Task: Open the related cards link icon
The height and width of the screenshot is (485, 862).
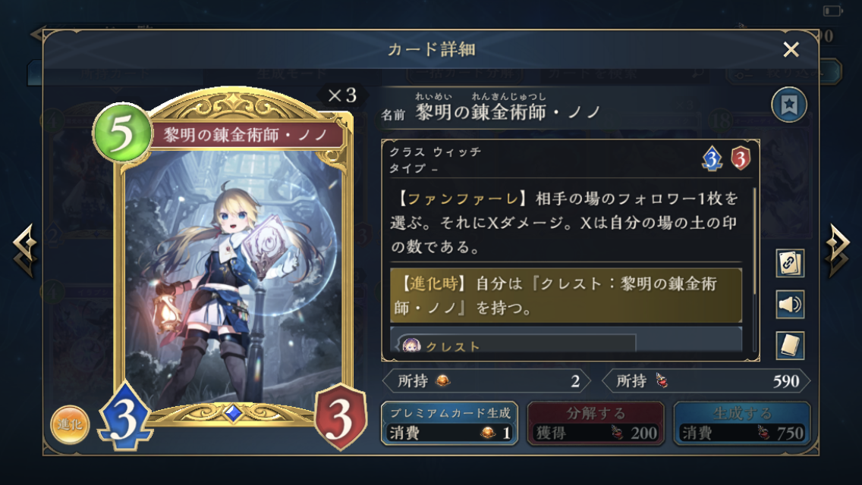Action: (790, 263)
